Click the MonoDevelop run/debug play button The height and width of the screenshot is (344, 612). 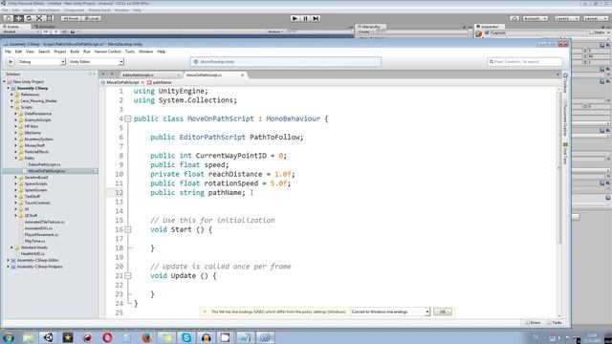pos(11,61)
